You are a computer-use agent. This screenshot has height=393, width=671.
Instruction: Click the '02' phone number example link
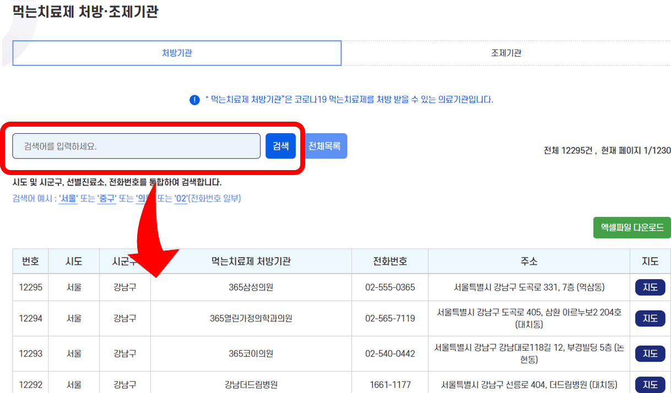(180, 199)
